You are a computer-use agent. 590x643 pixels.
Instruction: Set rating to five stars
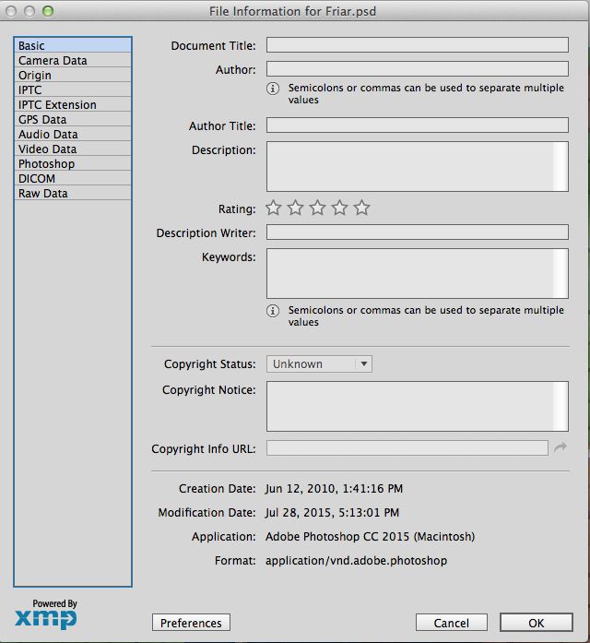click(361, 208)
